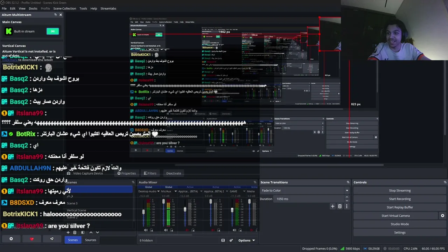Open Aitum Multistream settings gear
This screenshot has height=252, width=448.
pos(11,239)
